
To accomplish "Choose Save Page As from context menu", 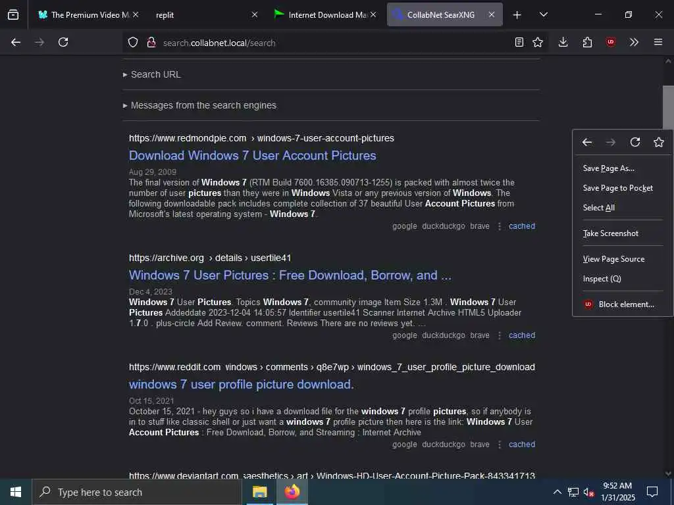I will 623,168.
